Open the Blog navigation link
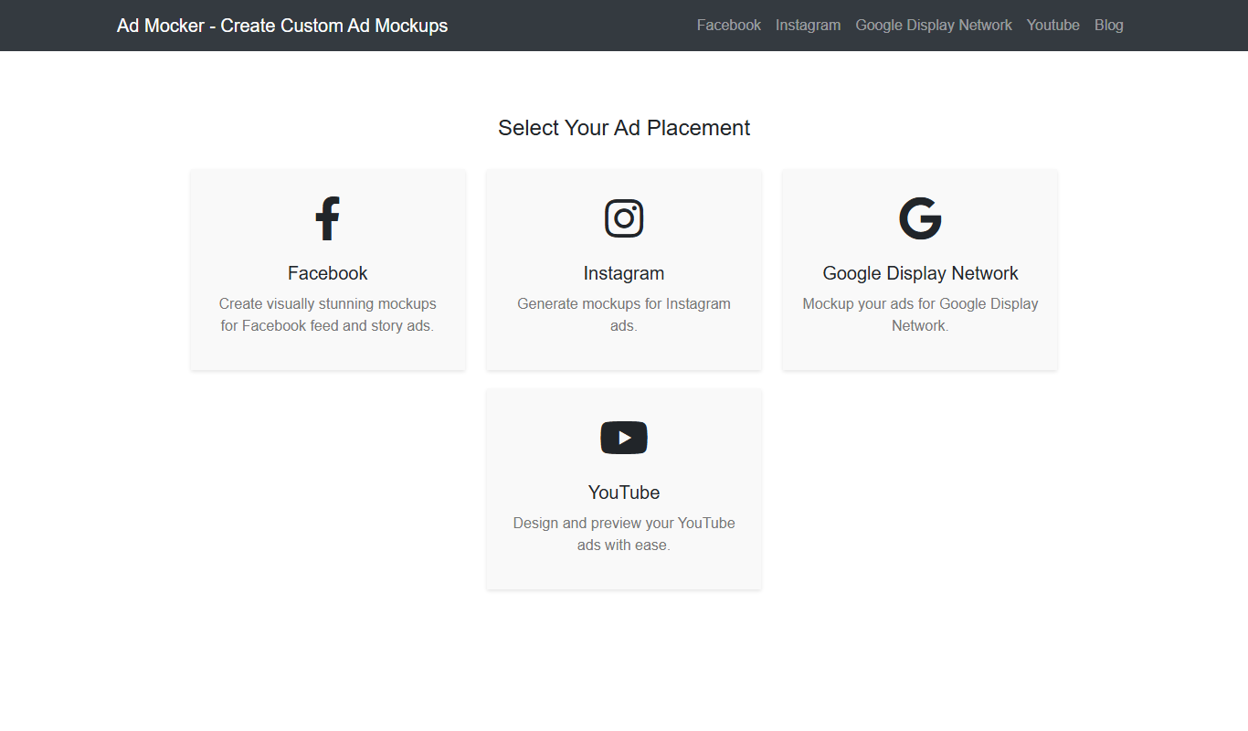 [1109, 26]
